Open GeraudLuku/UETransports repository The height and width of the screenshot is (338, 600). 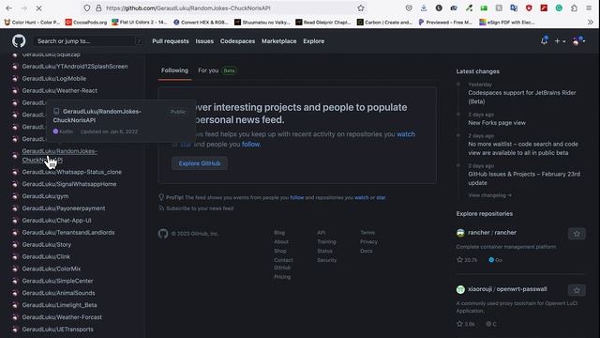point(57,330)
